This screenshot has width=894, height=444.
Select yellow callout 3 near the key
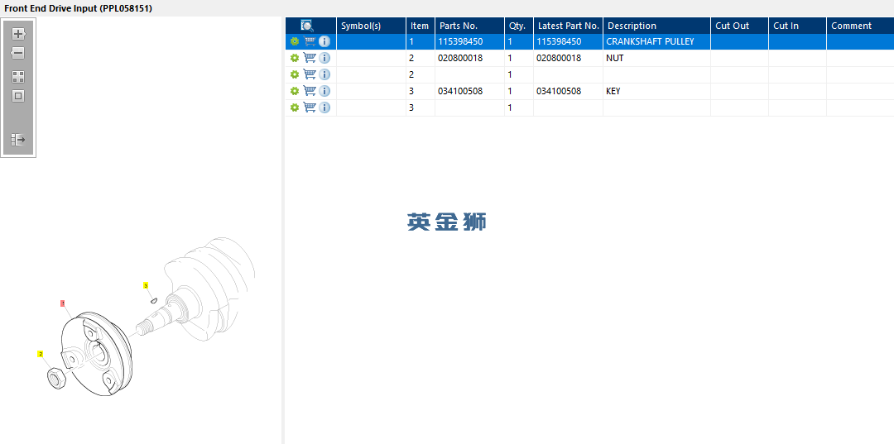pyautogui.click(x=146, y=286)
